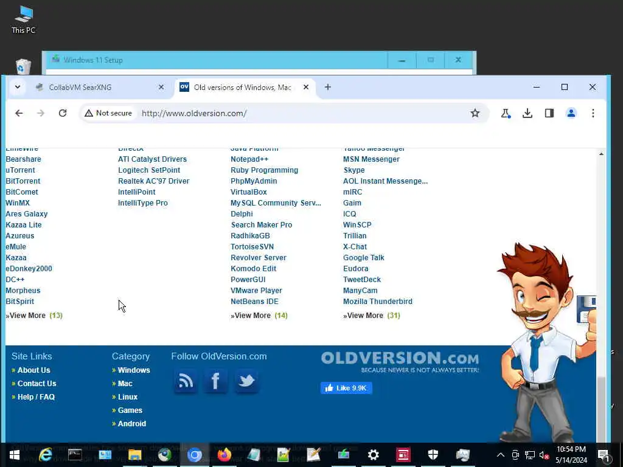
Task: Select the Windows 11 Setup window title bar
Action: click(x=217, y=60)
